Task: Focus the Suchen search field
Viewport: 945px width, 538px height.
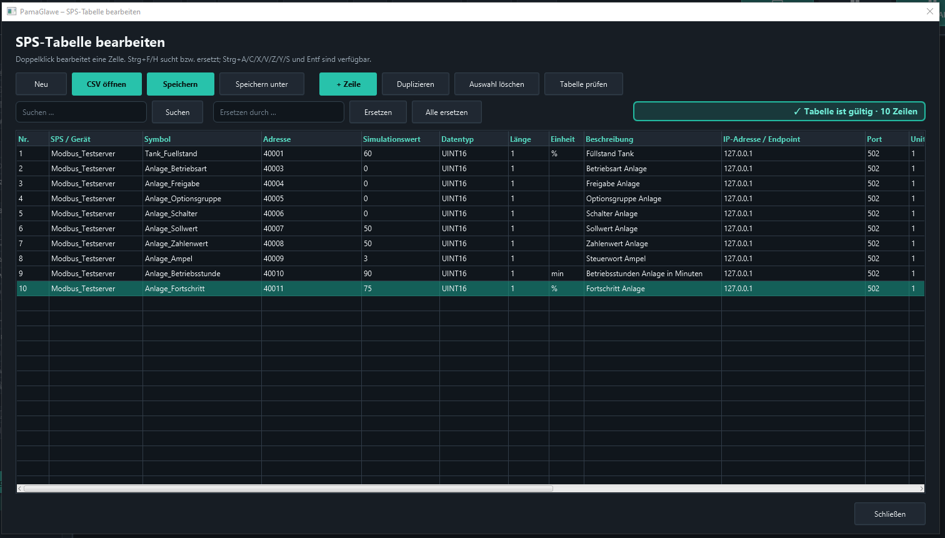Action: (x=81, y=112)
